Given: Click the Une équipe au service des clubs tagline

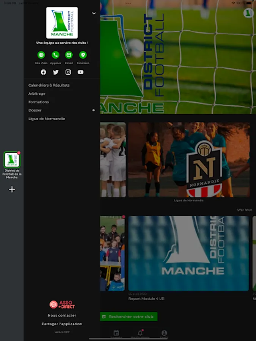Looking at the screenshot, I should click(x=62, y=43).
